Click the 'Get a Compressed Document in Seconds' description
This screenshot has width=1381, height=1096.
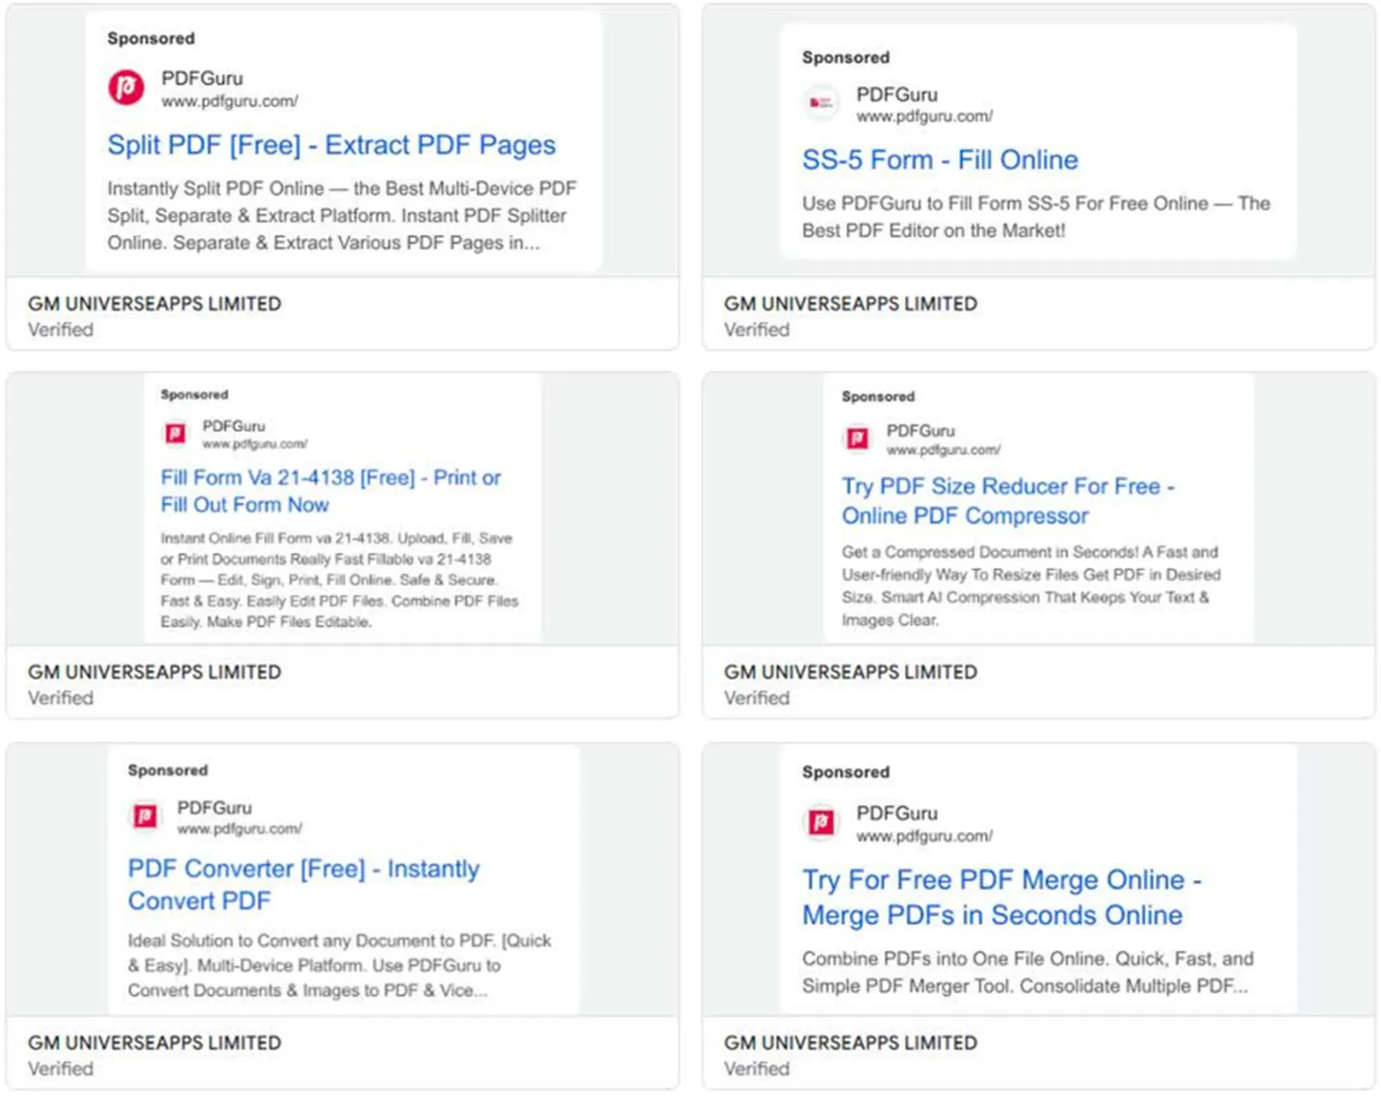[1031, 586]
